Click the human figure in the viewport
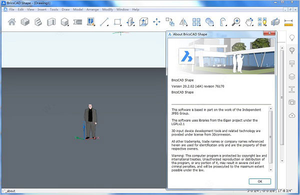300x195 pixels. click(x=90, y=121)
